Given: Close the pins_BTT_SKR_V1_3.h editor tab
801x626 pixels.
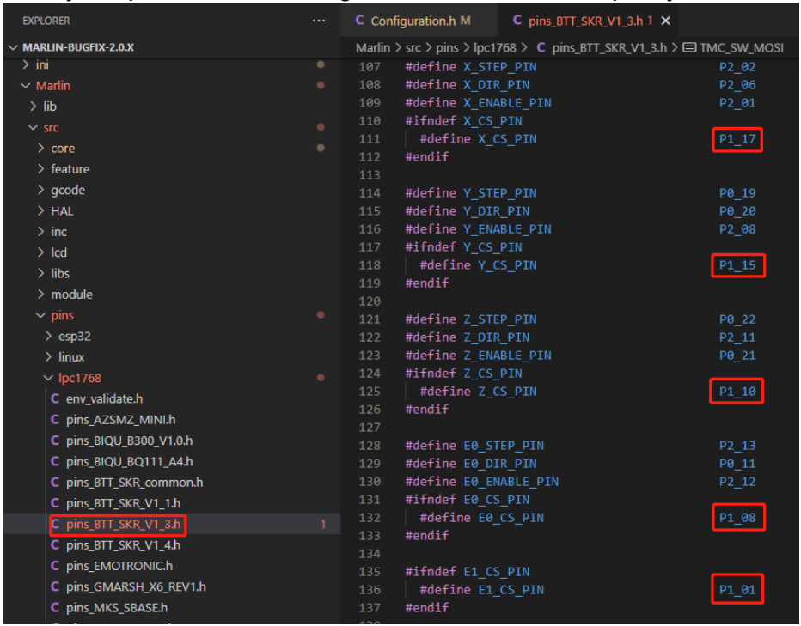Looking at the screenshot, I should coord(666,21).
